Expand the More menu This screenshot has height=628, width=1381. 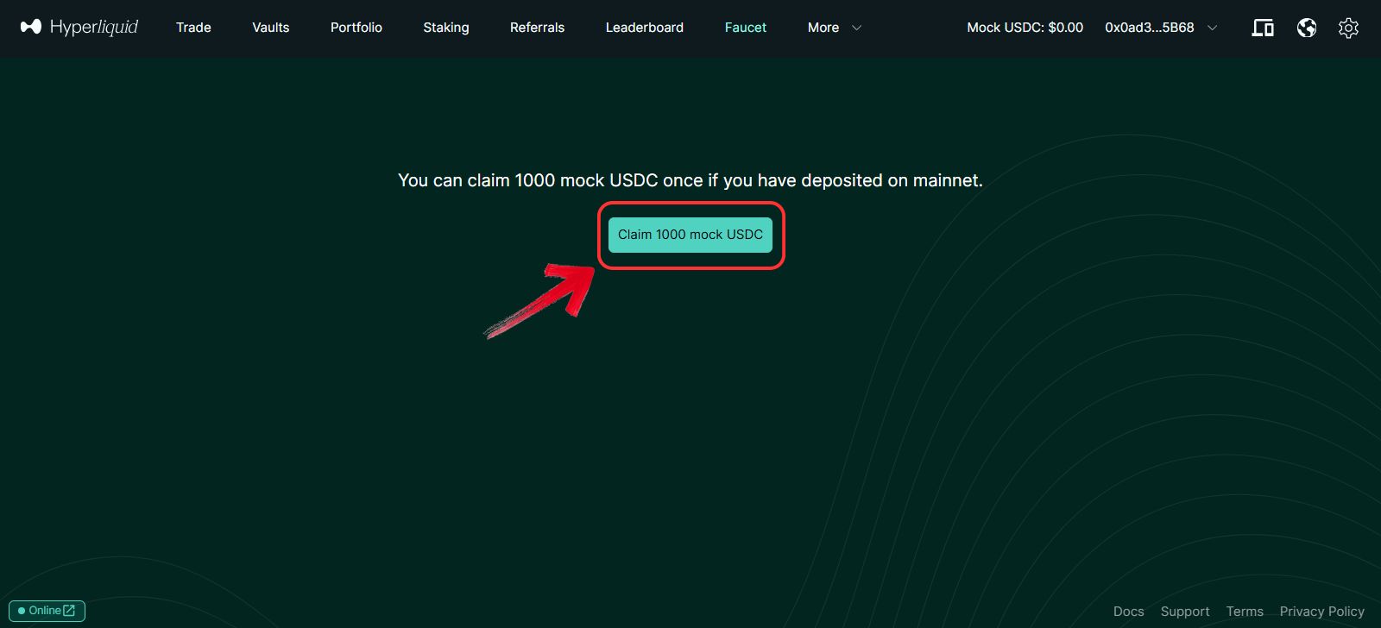(x=835, y=28)
